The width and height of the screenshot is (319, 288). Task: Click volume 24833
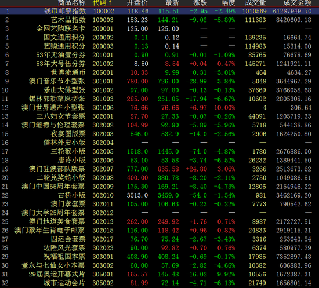point(257,230)
